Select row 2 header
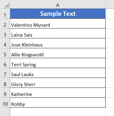 (5, 23)
